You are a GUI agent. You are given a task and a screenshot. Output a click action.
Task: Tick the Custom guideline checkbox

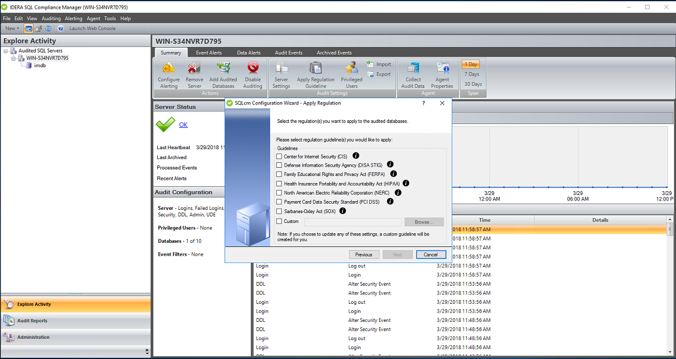pyautogui.click(x=279, y=221)
